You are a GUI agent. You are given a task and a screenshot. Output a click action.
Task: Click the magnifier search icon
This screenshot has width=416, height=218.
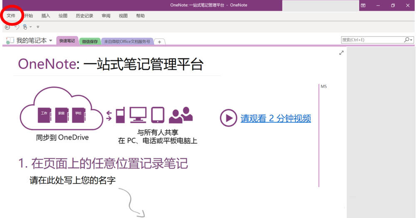(406, 40)
